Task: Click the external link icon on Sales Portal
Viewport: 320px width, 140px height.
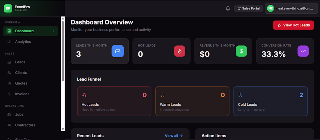Action: 239,8
